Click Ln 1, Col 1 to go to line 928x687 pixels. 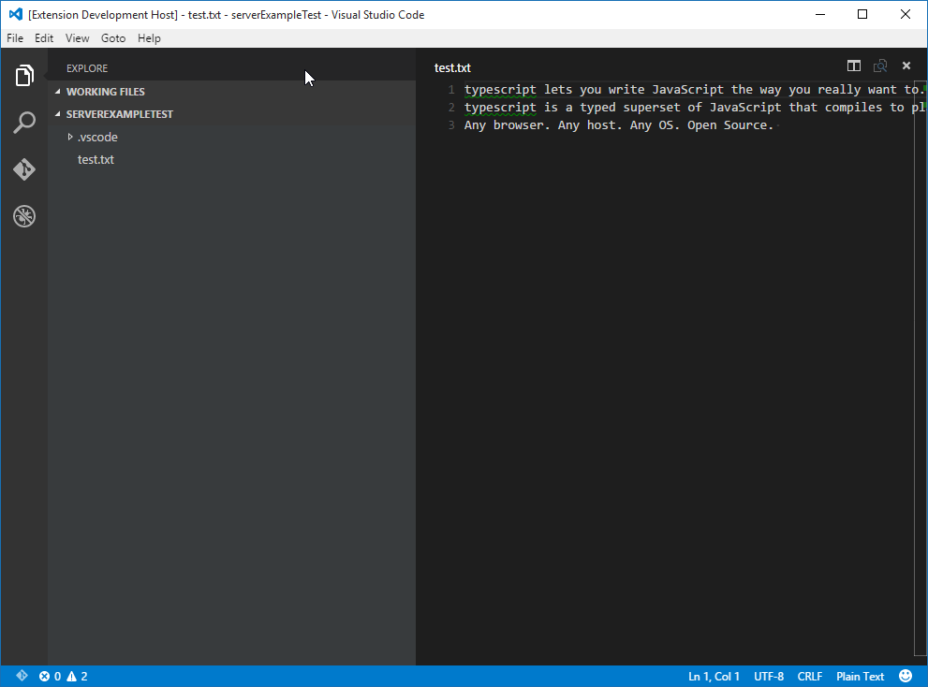click(x=714, y=676)
